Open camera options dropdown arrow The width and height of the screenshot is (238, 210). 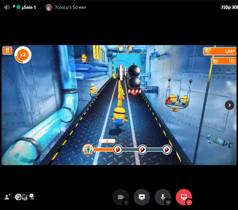point(126,202)
